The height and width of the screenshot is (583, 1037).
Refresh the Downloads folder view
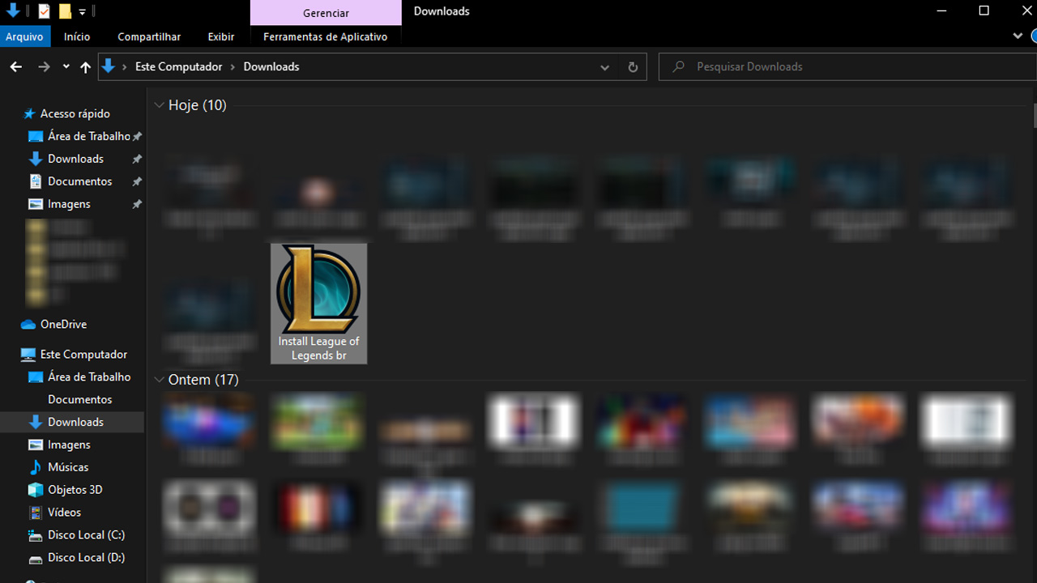point(633,67)
